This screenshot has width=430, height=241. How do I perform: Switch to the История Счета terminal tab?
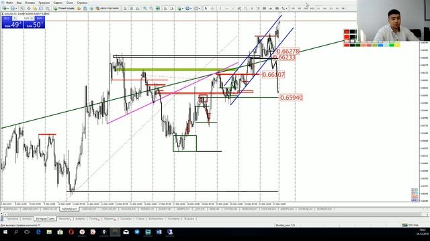pyautogui.click(x=45, y=219)
